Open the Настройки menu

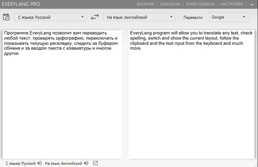[x=232, y=4]
